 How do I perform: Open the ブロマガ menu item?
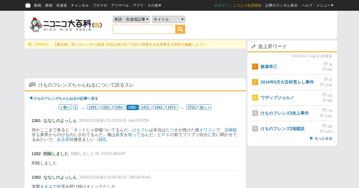100,5
